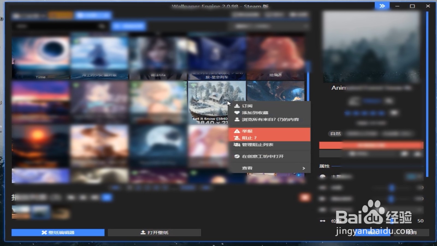Minimize the Wallpaper Engine window
Image resolution: width=437 pixels, height=246 pixels.
[397, 6]
